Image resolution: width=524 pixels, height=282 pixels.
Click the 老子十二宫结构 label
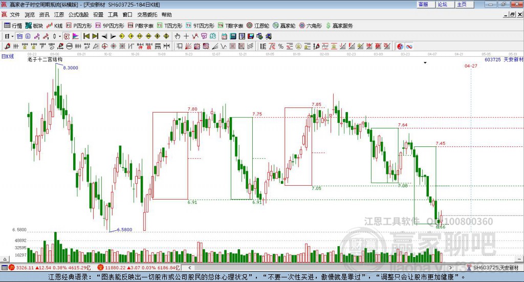click(x=45, y=59)
